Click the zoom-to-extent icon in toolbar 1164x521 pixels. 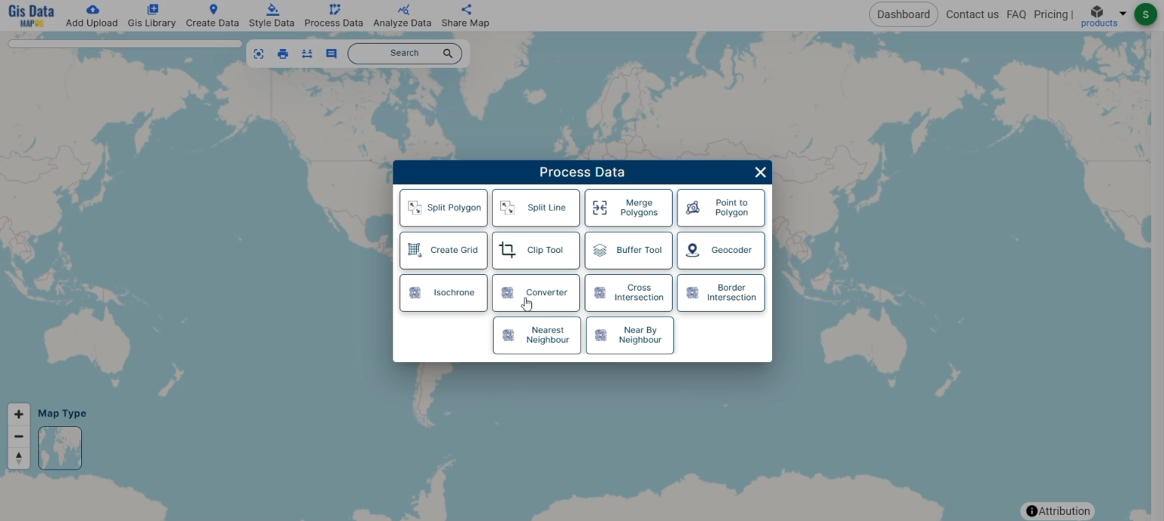[258, 54]
